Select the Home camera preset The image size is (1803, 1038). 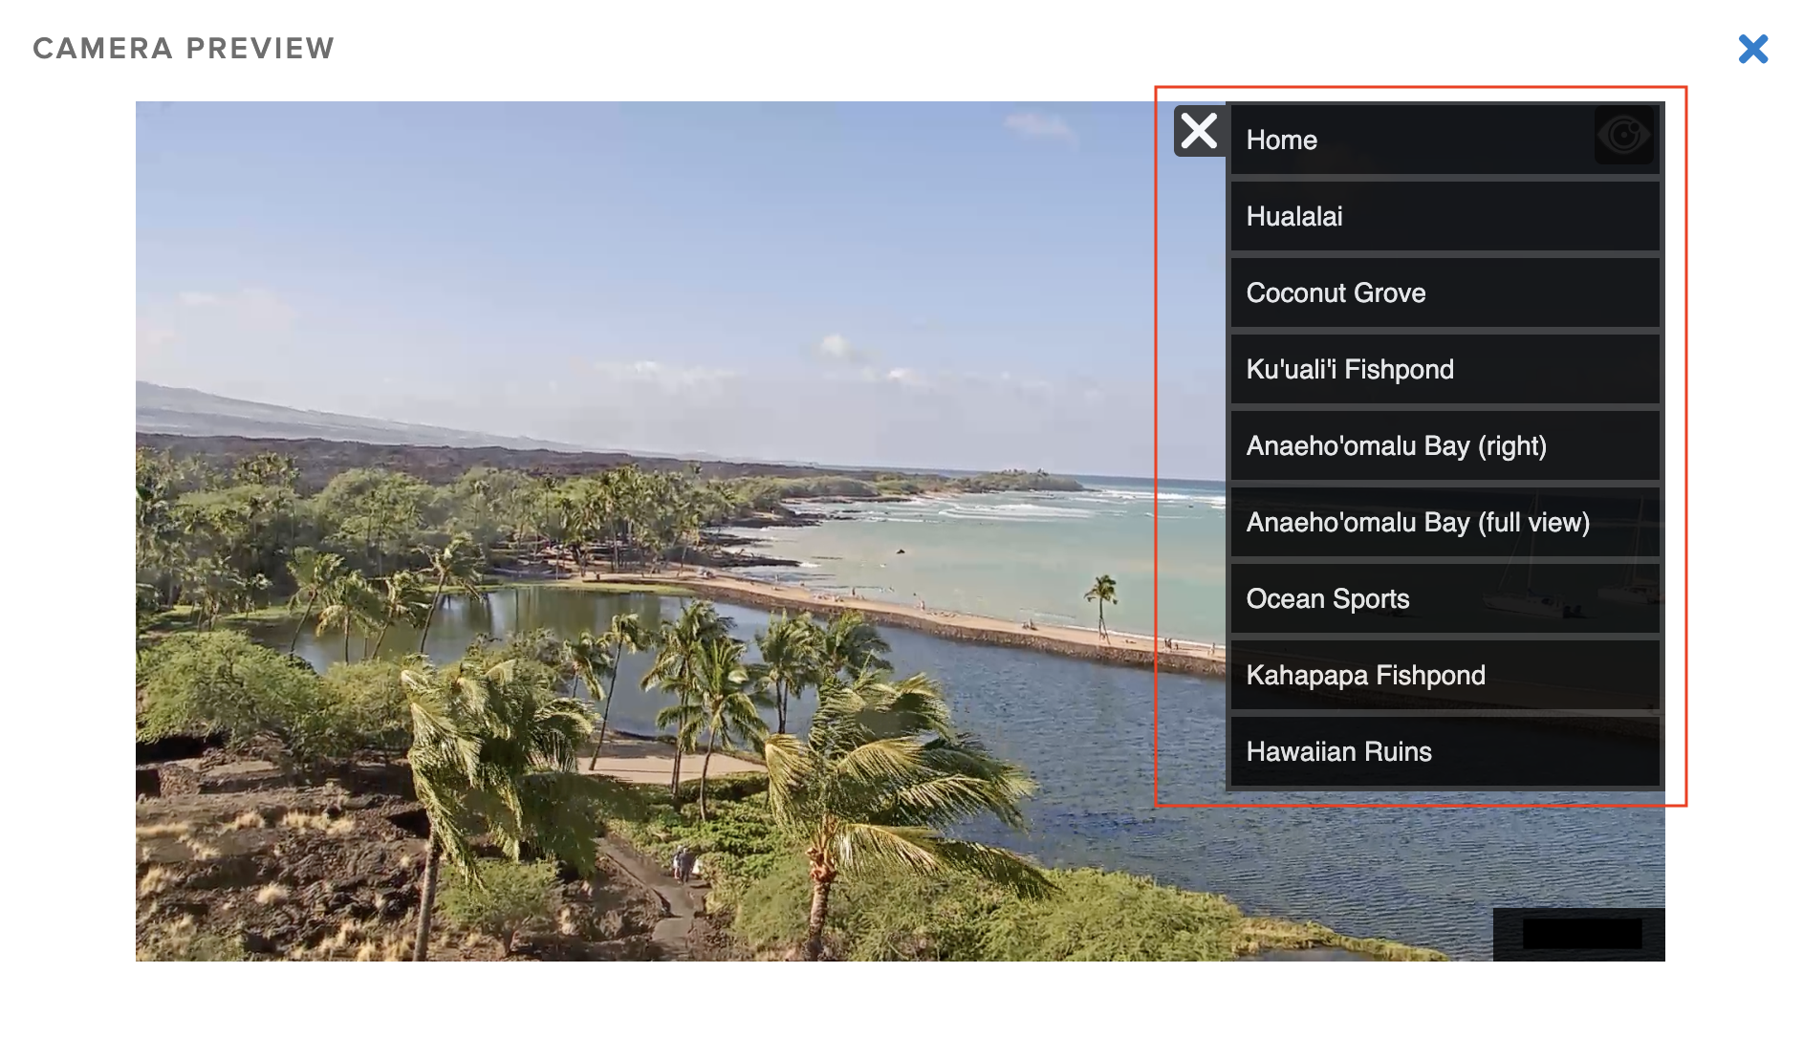(x=1445, y=140)
